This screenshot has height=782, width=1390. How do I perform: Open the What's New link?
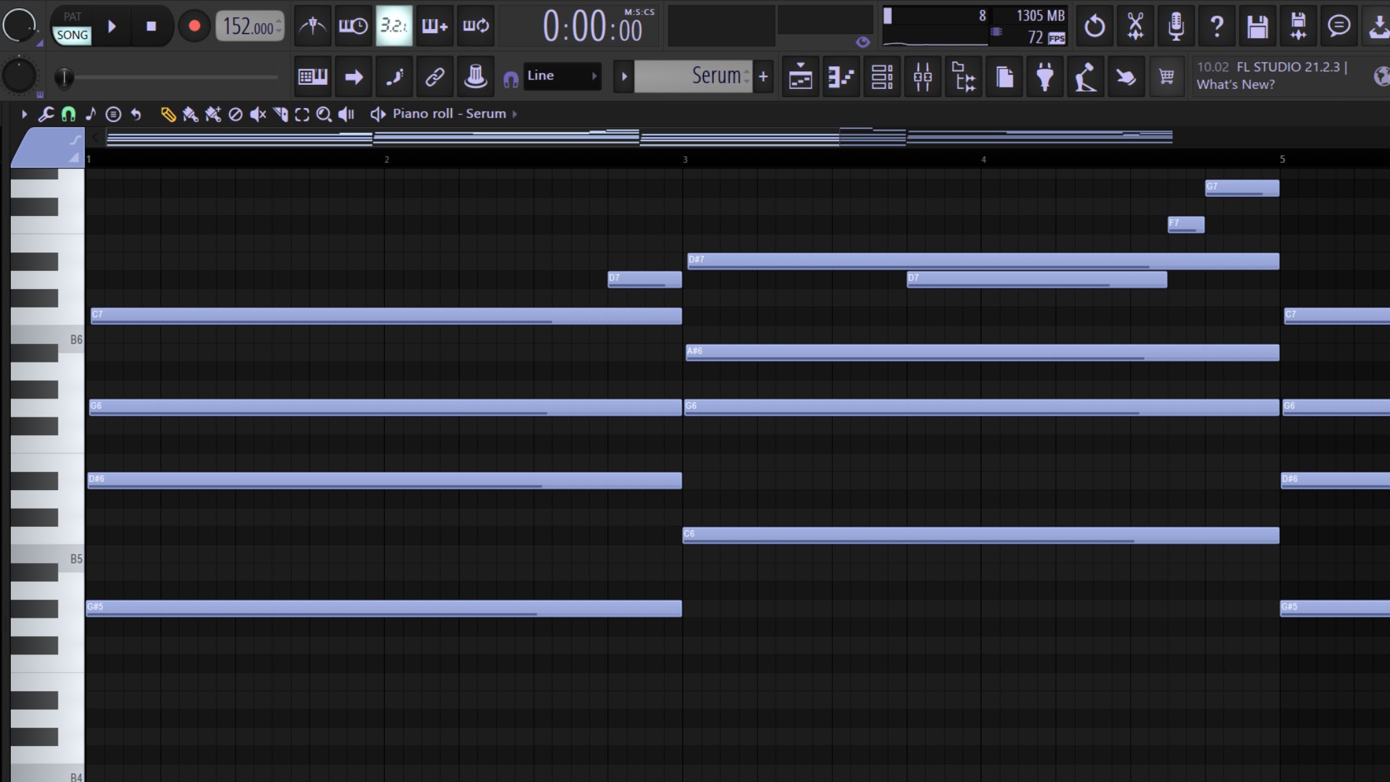(x=1235, y=85)
